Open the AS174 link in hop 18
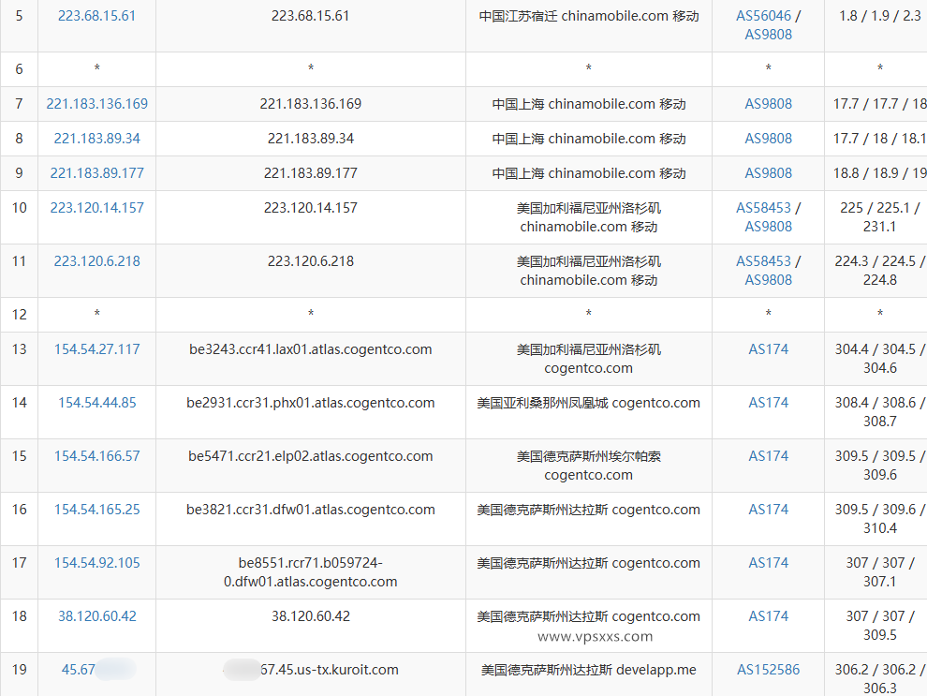This screenshot has height=696, width=927. (x=768, y=616)
